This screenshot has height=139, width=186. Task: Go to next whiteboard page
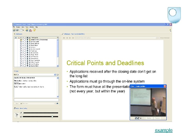[70, 38]
